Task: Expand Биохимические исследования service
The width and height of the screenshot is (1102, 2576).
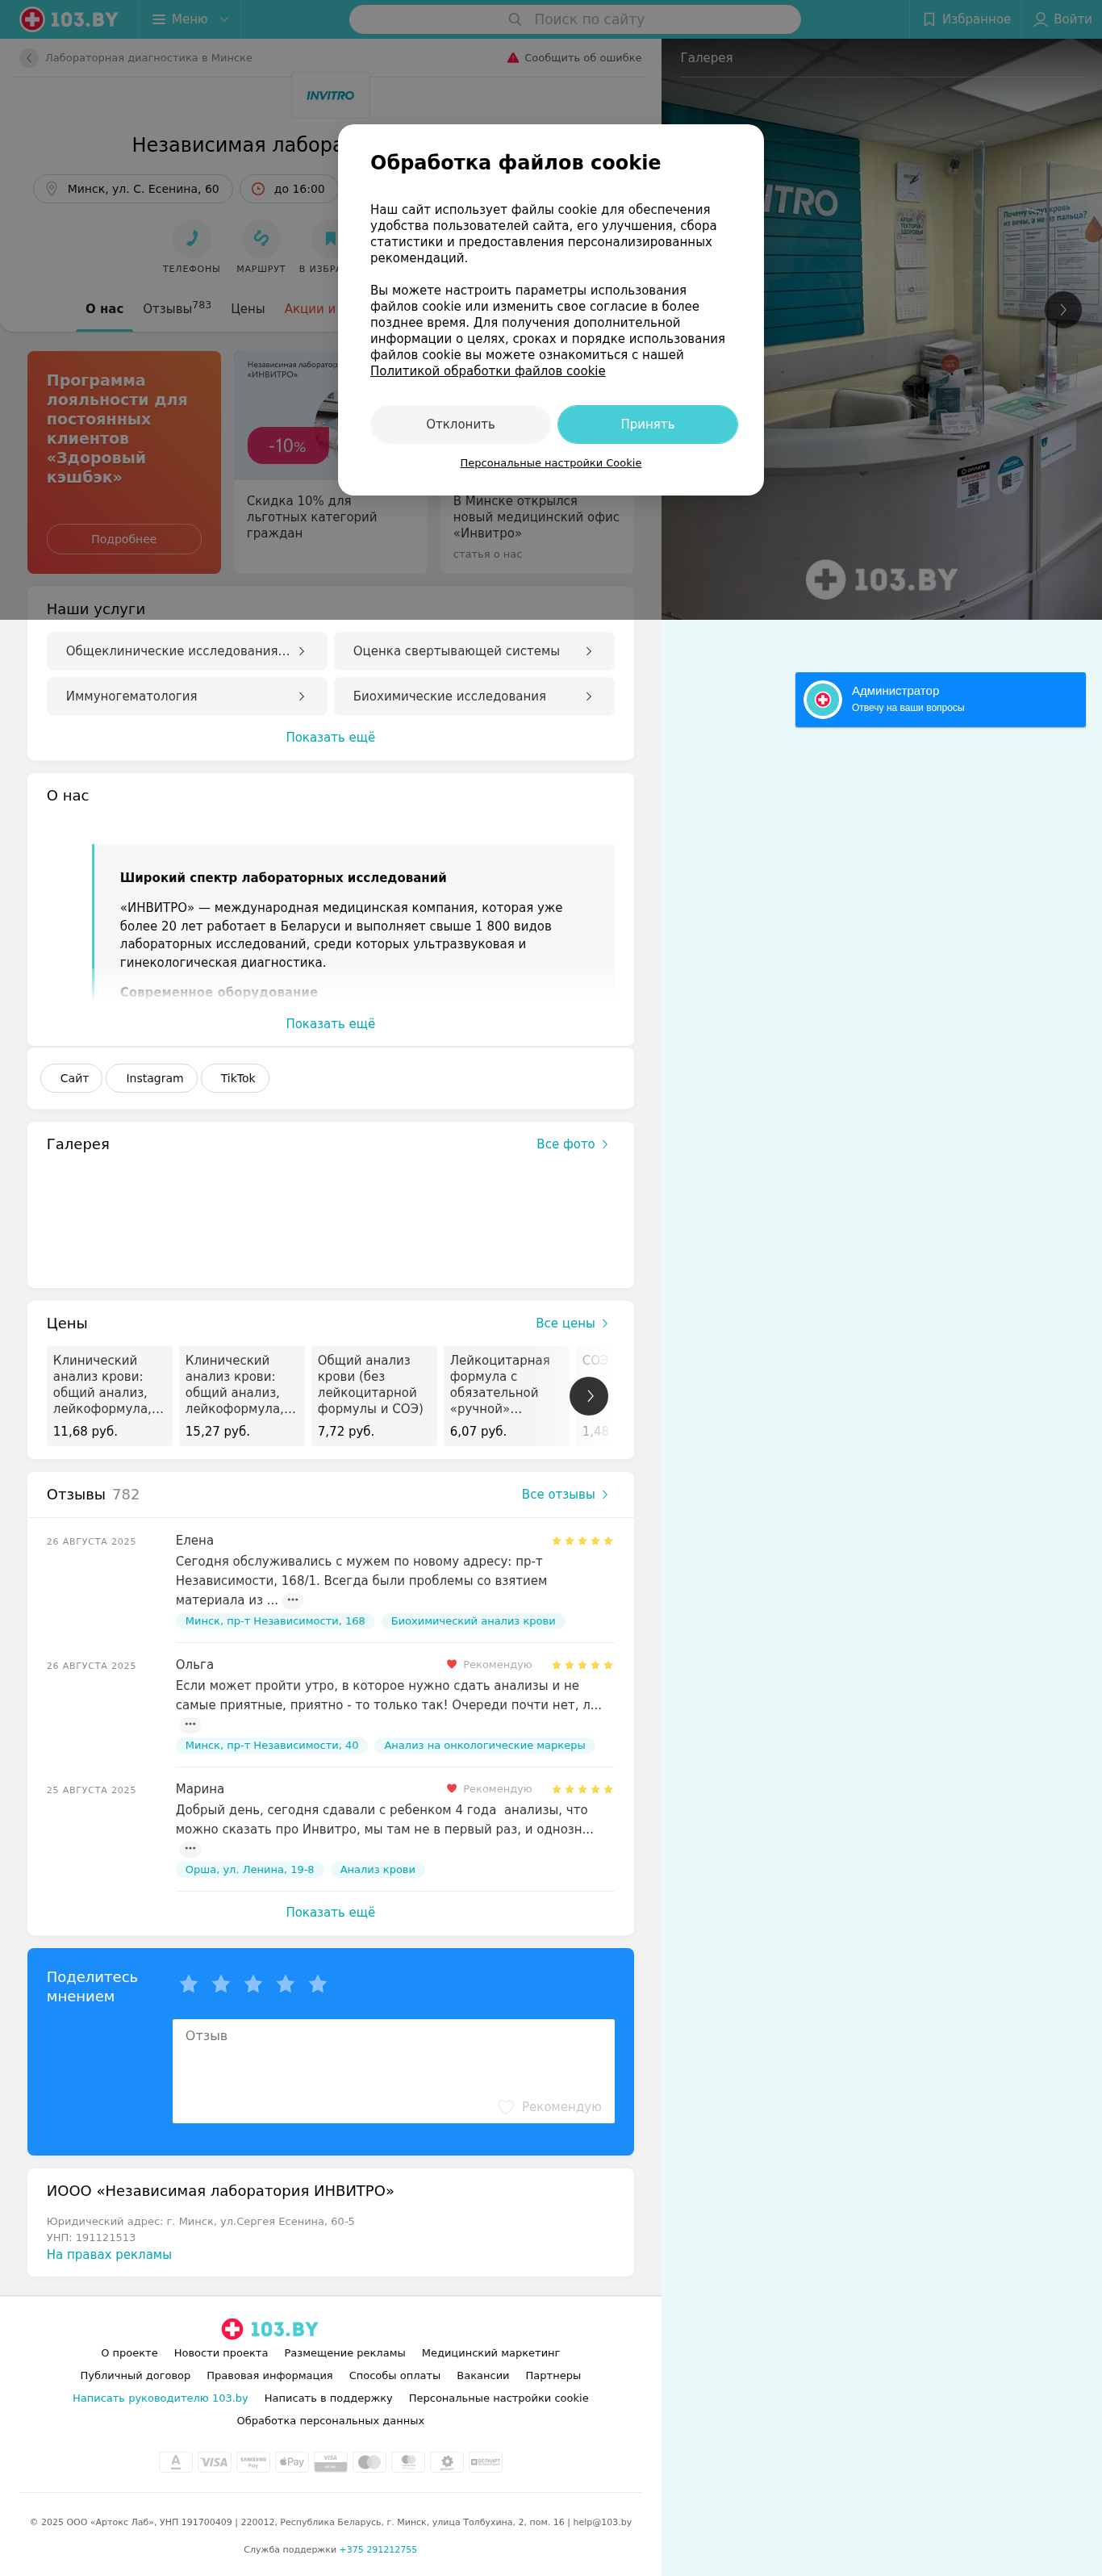Action: (474, 696)
